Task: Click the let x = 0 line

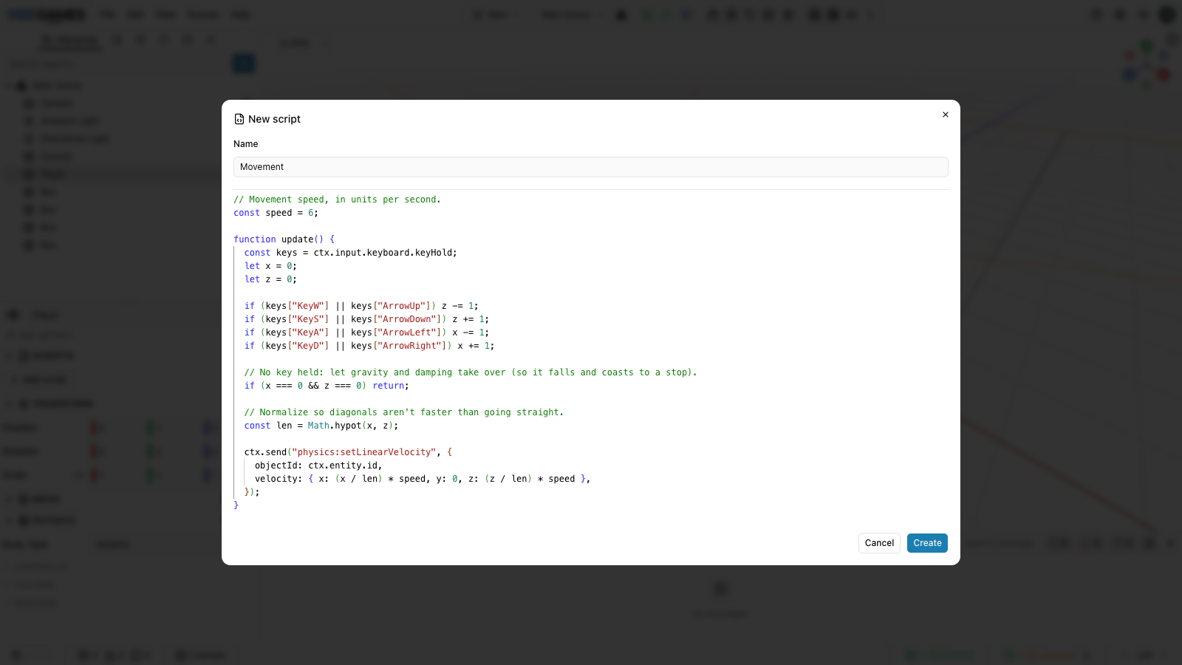Action: point(270,266)
